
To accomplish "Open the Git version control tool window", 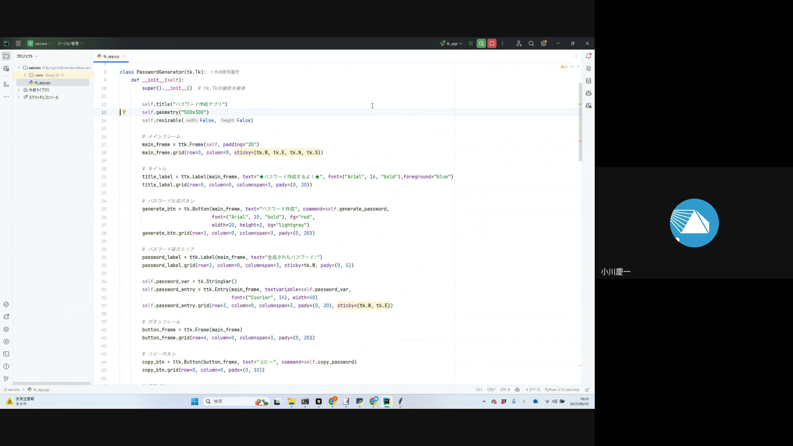I will pos(6,379).
